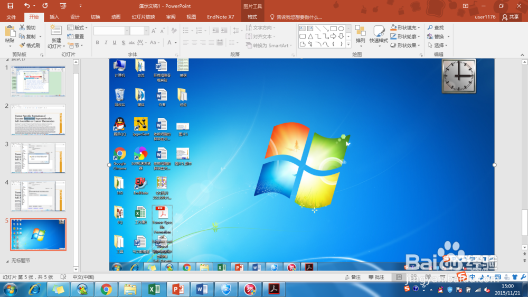The height and width of the screenshot is (297, 528).
Task: Center align text
Action: (194, 42)
